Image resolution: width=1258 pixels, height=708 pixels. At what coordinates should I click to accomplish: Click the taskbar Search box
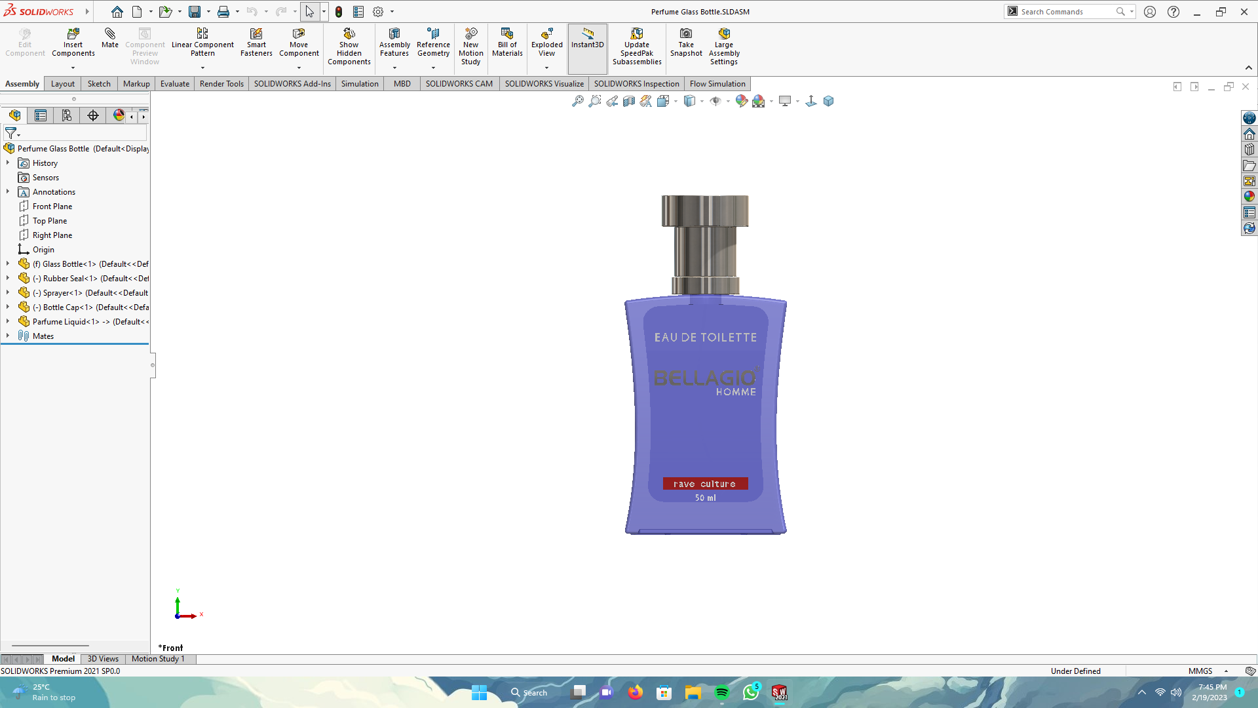[x=529, y=693]
